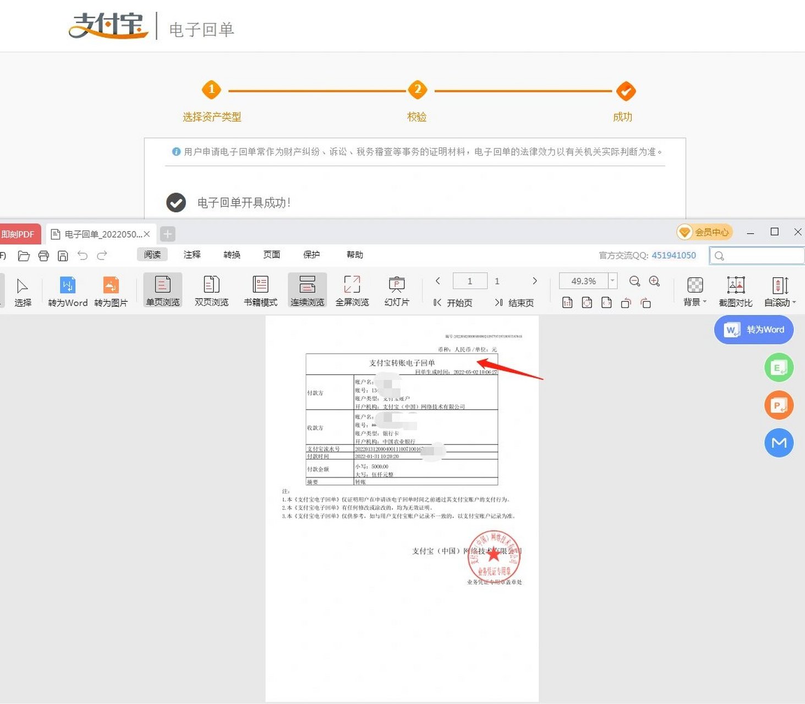Click the 成功 step checkmark
The height and width of the screenshot is (704, 805).
626,91
